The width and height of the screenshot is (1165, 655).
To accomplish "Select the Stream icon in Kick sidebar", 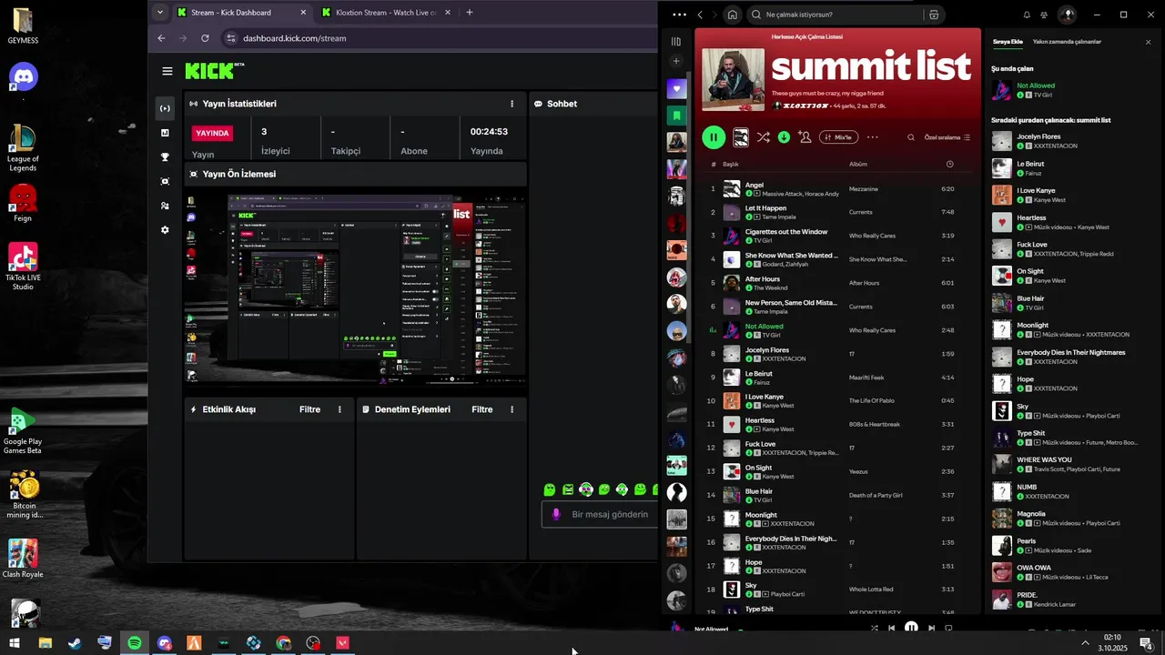I will pos(165,108).
